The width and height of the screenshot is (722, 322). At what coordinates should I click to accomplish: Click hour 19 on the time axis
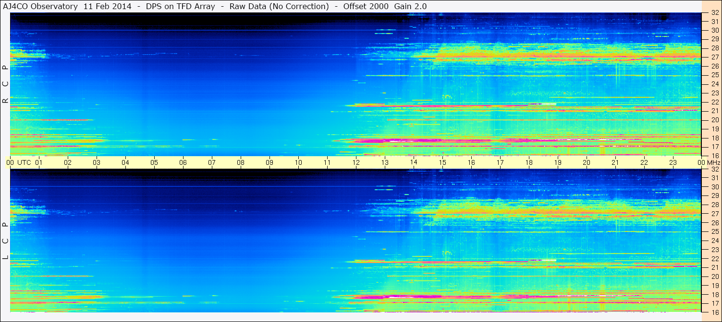coord(558,162)
